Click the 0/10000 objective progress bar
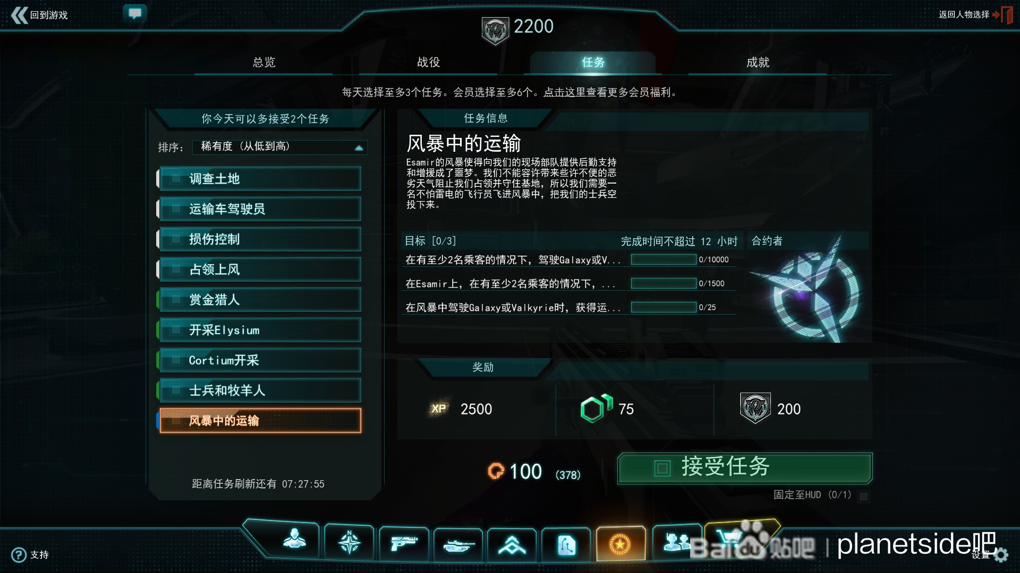Viewport: 1020px width, 573px height. pyautogui.click(x=664, y=259)
